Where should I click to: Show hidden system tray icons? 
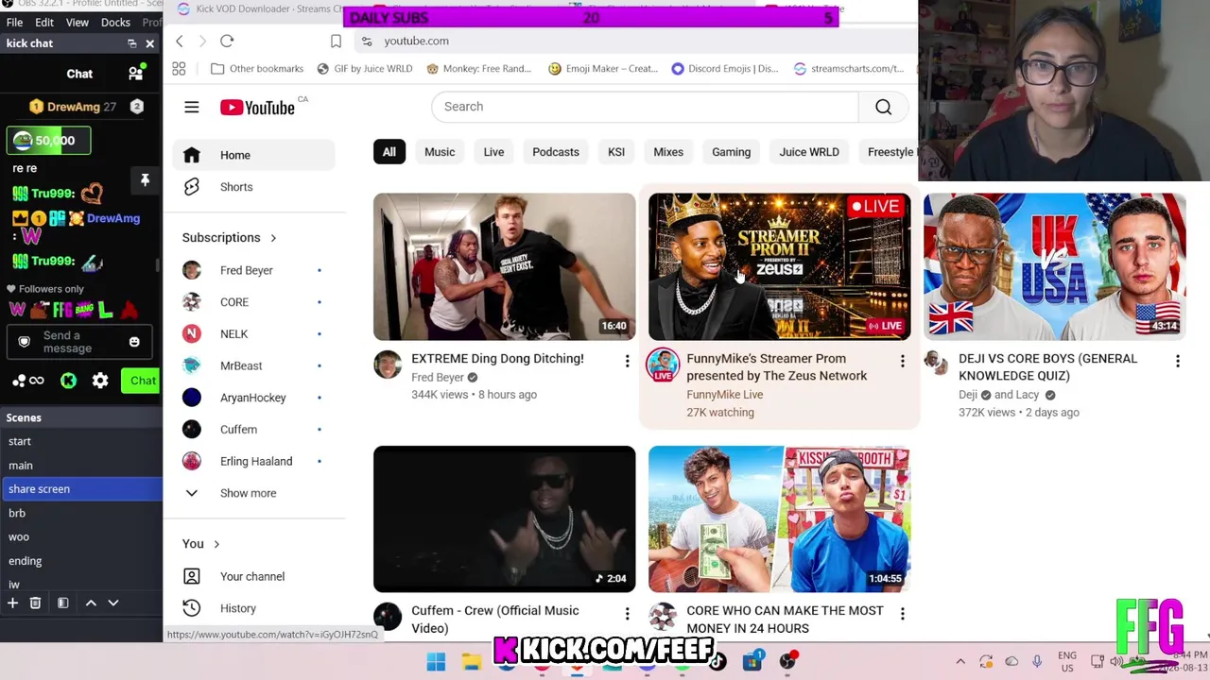[x=960, y=662]
